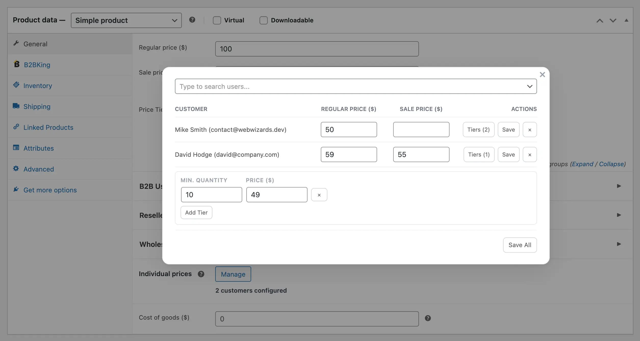
Task: Open the B2BKing tab
Action: click(37, 65)
